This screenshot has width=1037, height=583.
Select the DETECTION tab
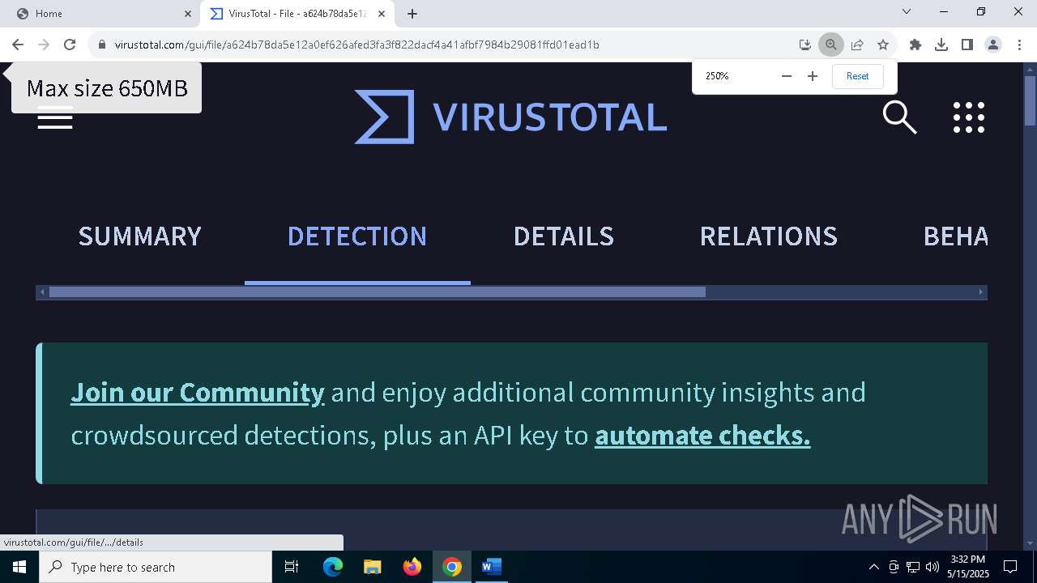click(357, 236)
